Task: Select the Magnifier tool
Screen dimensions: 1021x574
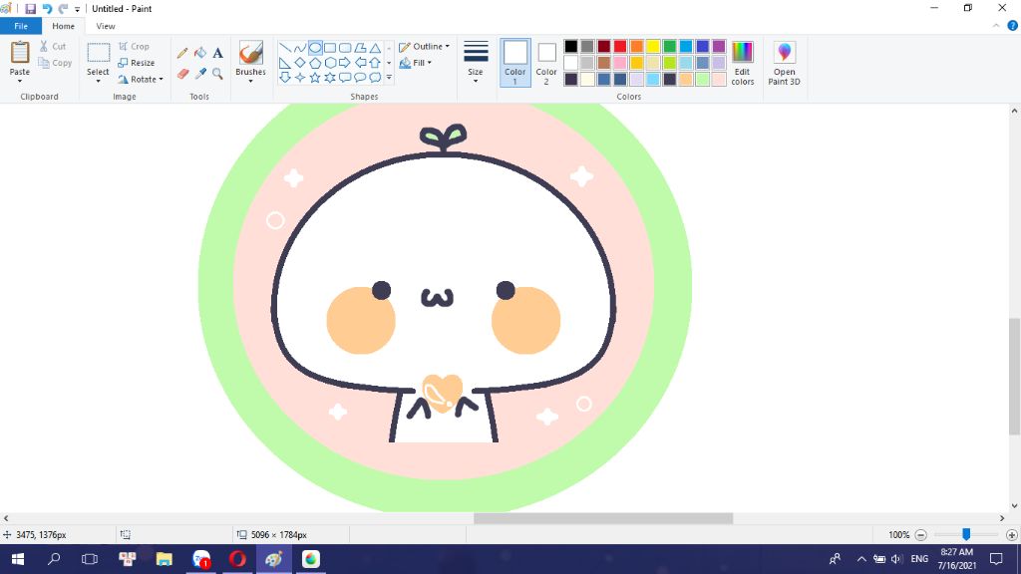Action: (x=218, y=74)
